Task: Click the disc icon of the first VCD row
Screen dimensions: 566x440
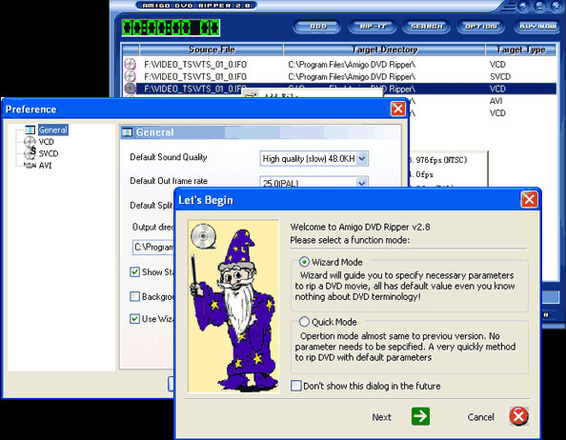Action: (x=130, y=64)
